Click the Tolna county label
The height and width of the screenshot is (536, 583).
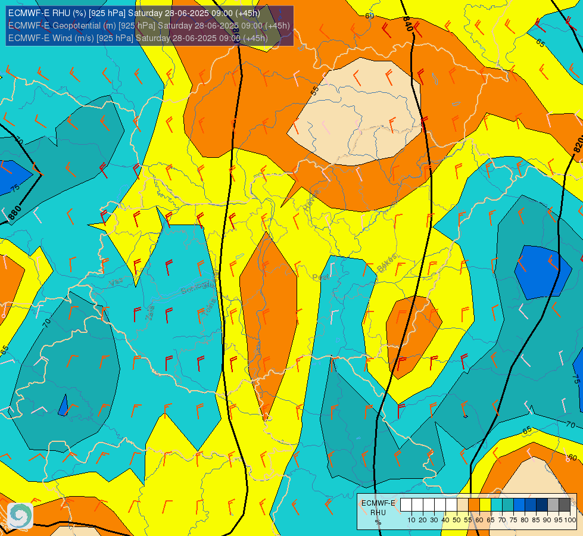(x=210, y=308)
